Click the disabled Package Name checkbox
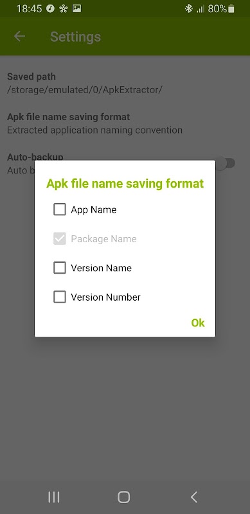The height and width of the screenshot is (514, 250). click(60, 238)
